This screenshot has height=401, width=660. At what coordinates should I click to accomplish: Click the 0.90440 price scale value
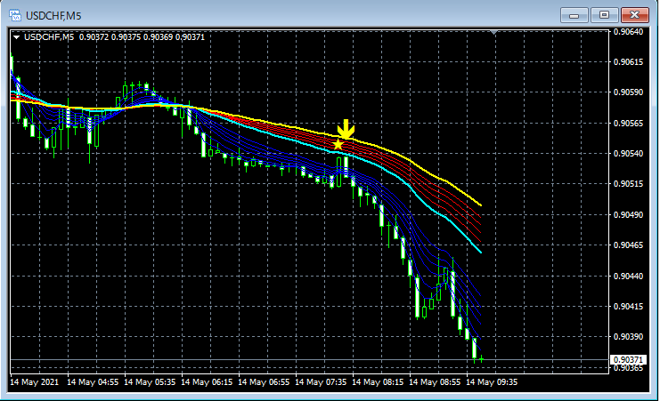628,277
